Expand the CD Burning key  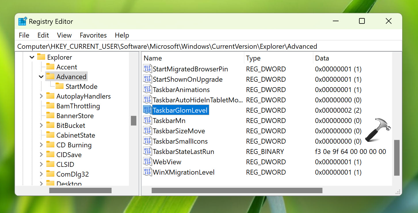pos(41,145)
